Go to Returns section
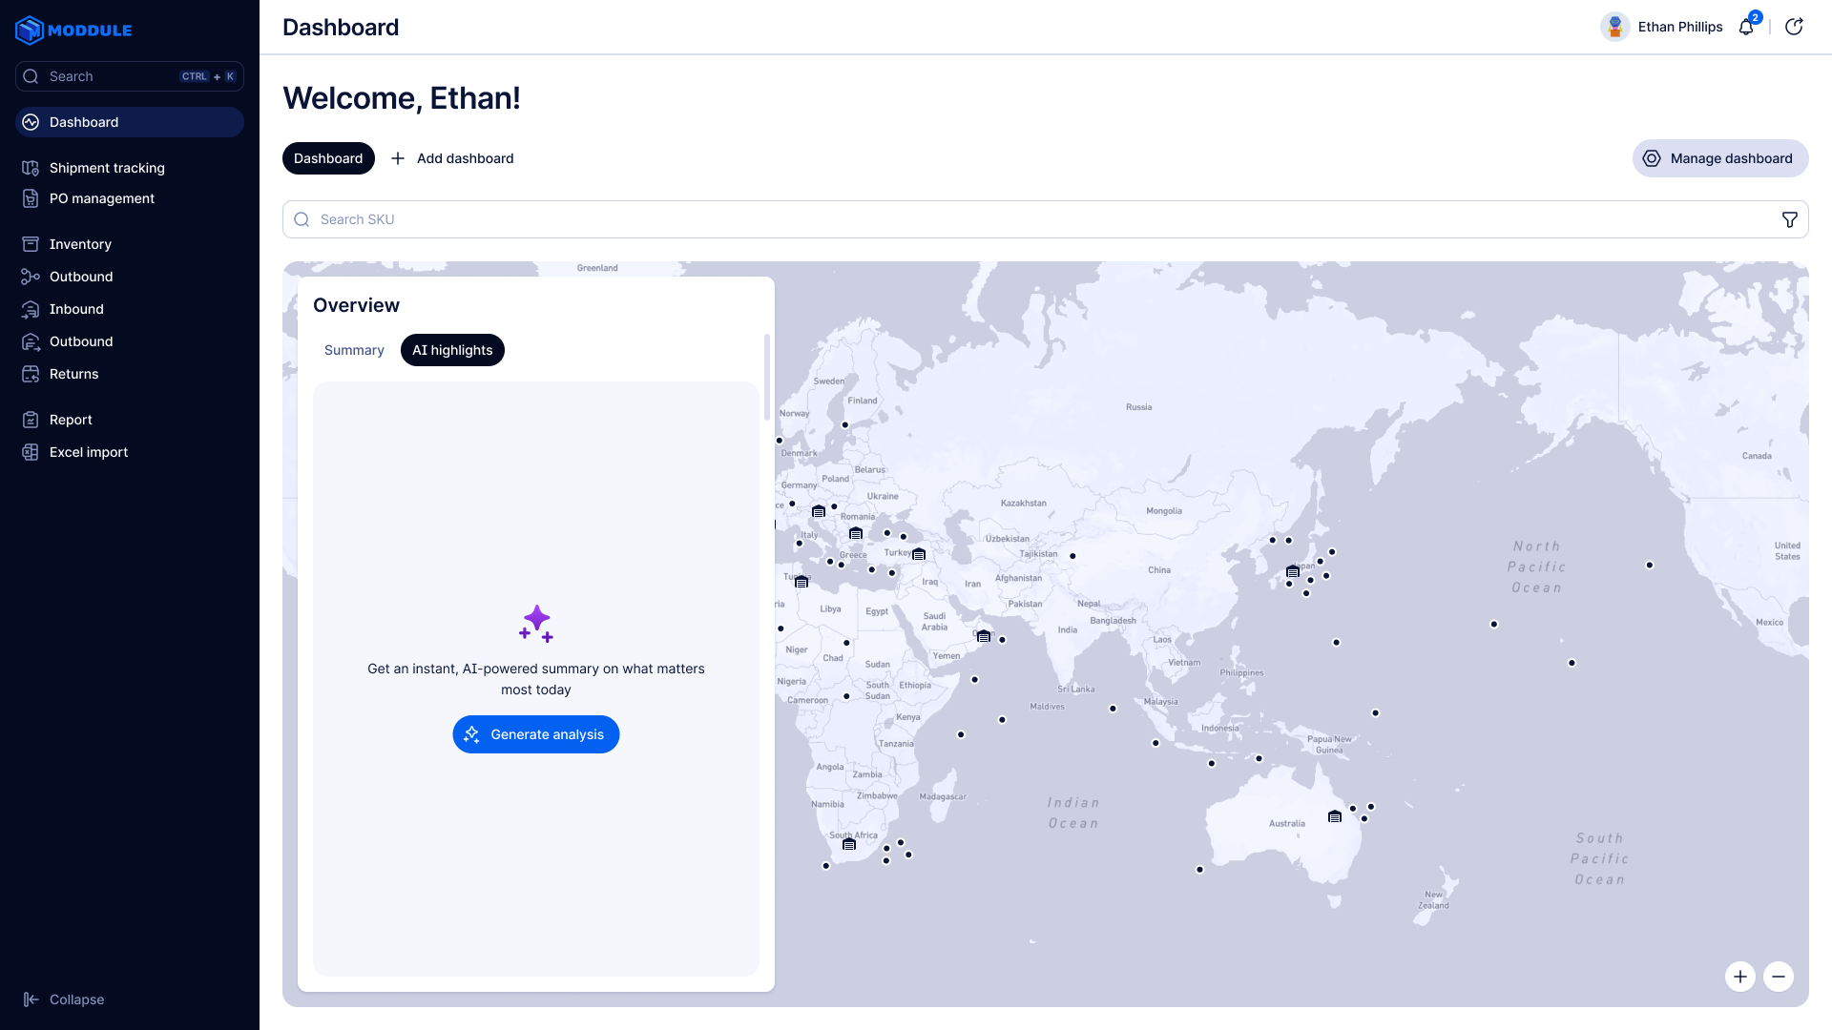This screenshot has width=1832, height=1030. pos(74,374)
